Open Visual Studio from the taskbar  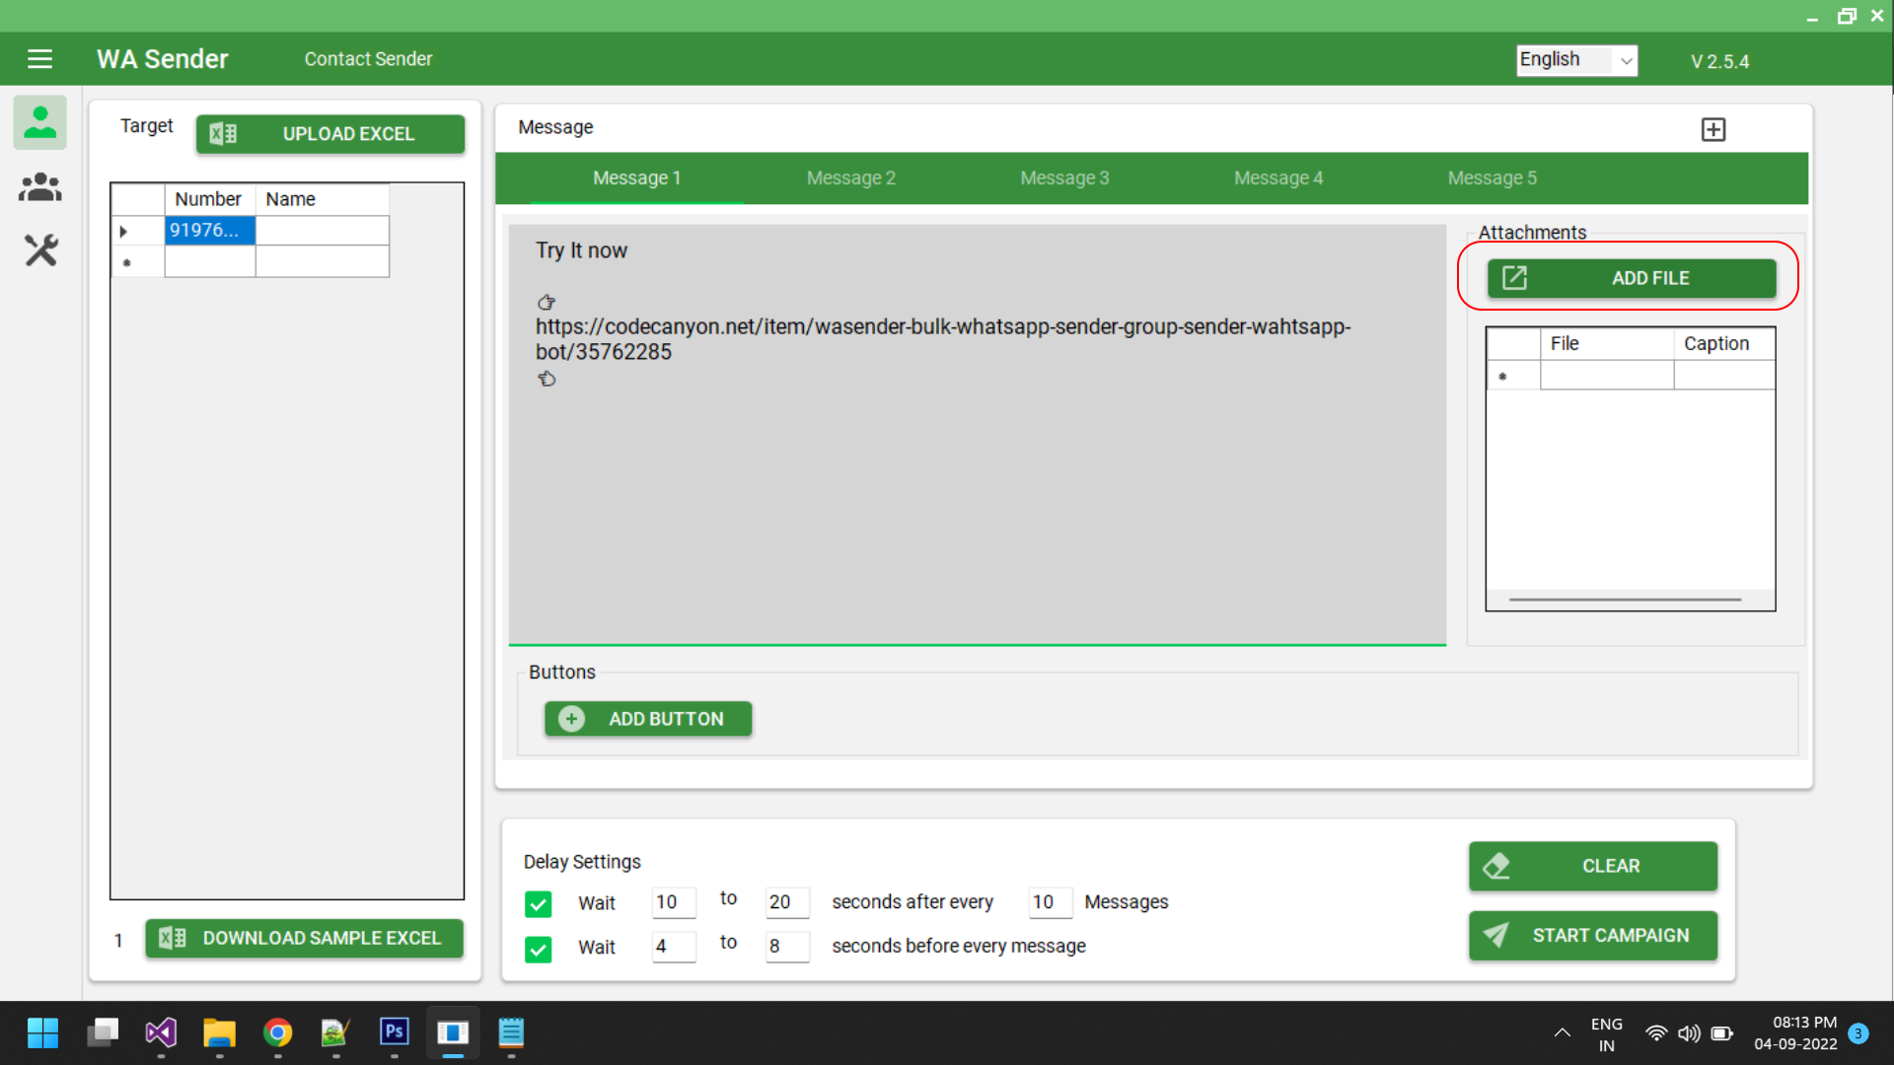pos(161,1032)
